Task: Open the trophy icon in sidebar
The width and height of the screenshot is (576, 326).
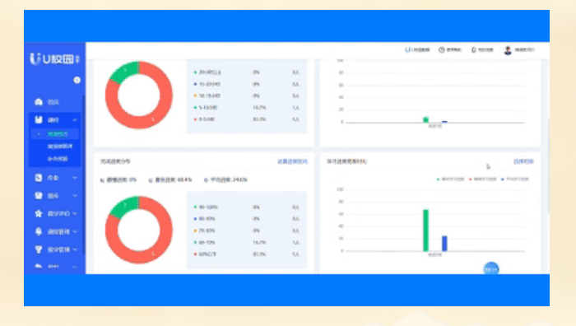Action: tap(39, 249)
